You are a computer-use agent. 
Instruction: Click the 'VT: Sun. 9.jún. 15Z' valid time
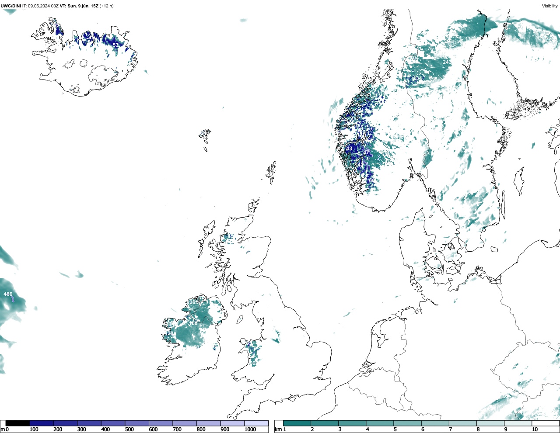[79, 6]
